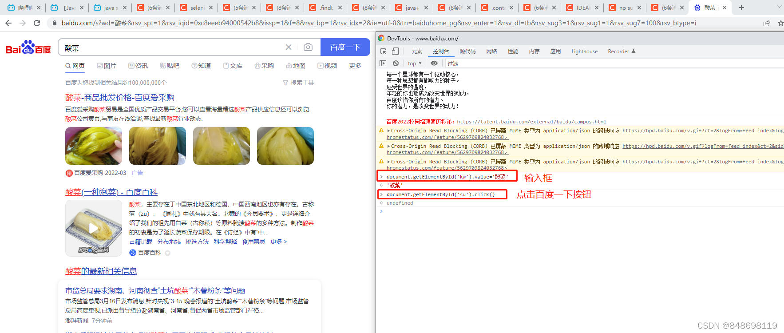Screen dimensions: 784x333
Task: Select the 网页 search category
Action: (x=75, y=66)
